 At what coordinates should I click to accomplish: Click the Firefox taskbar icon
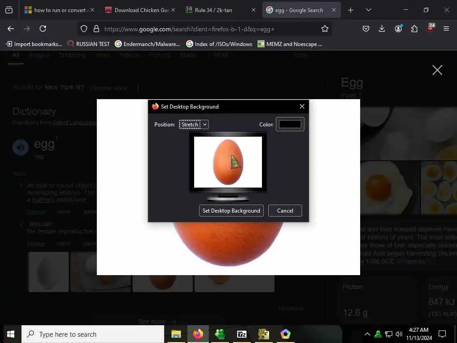198,334
